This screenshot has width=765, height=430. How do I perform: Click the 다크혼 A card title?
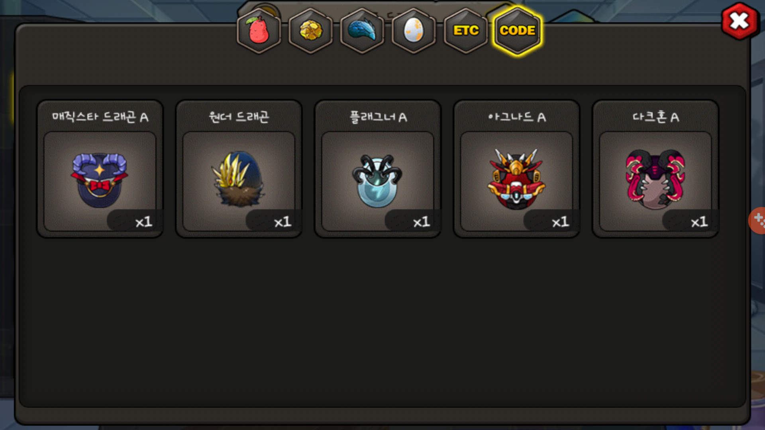pos(656,117)
